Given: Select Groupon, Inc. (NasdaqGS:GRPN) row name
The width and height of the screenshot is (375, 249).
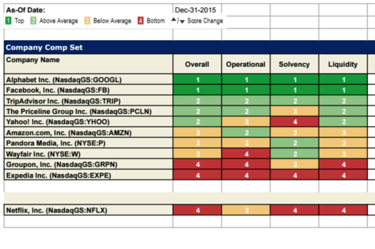Looking at the screenshot, I should (x=88, y=164).
